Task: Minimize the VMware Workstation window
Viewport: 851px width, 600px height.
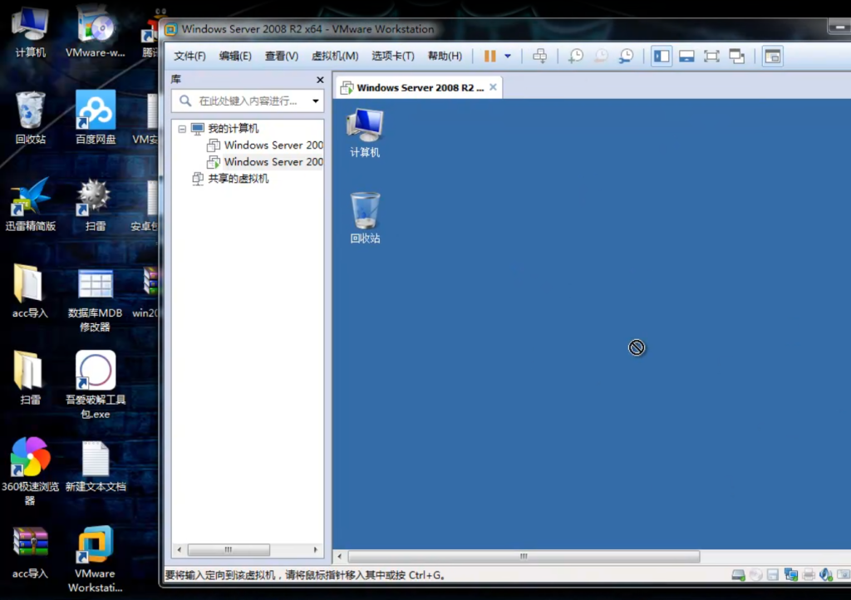Action: 839,27
